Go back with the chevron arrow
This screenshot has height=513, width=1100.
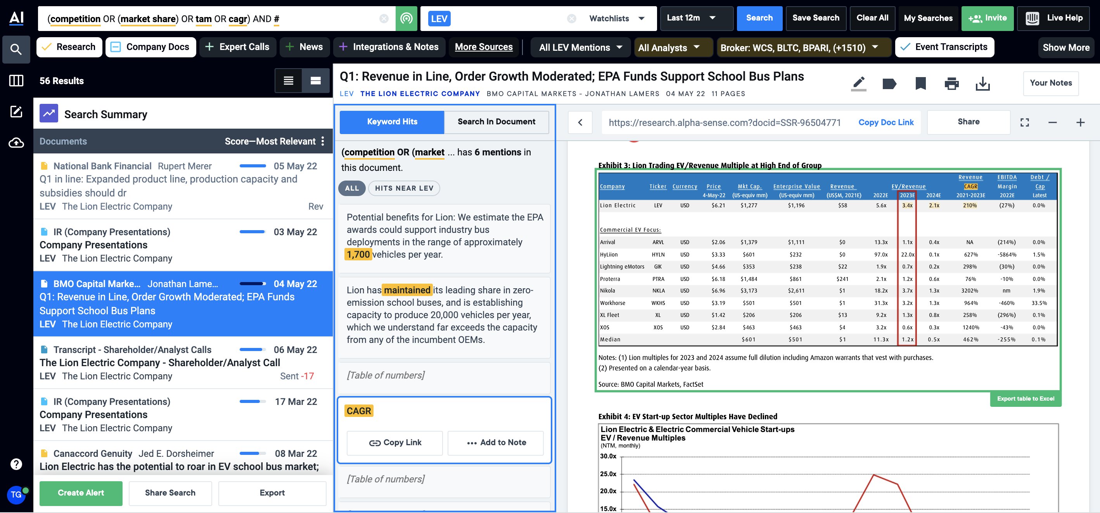pos(580,122)
